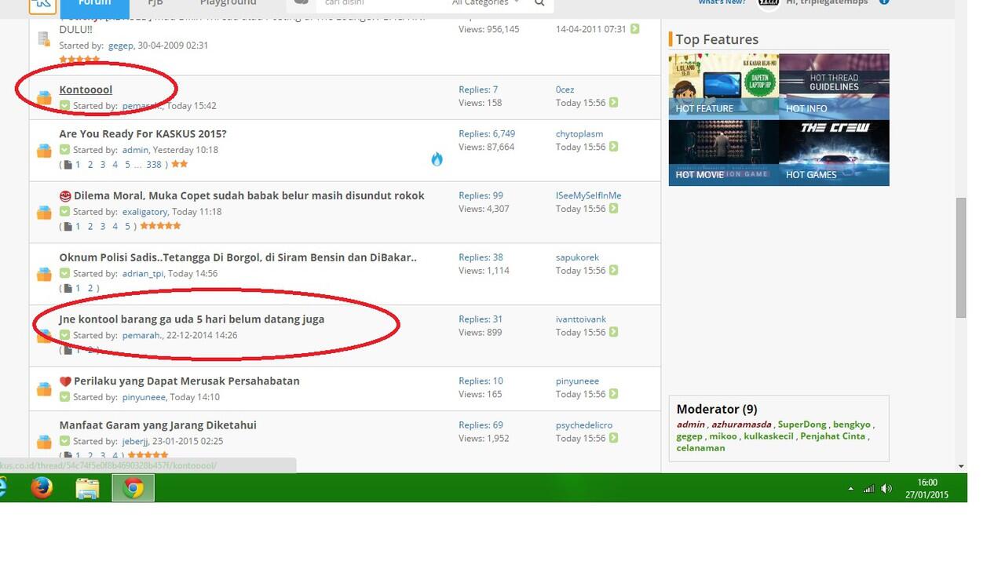Go to page 338 of Are You Ready thread

pos(154,165)
